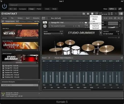Image resolution: width=124 pixels, height=104 pixels.
Task: Open Kontakt options gear icon
Action: coord(88,14)
